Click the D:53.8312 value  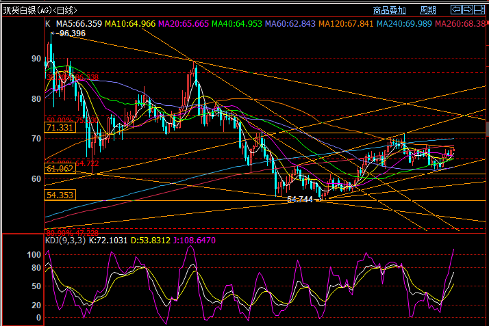coord(151,241)
